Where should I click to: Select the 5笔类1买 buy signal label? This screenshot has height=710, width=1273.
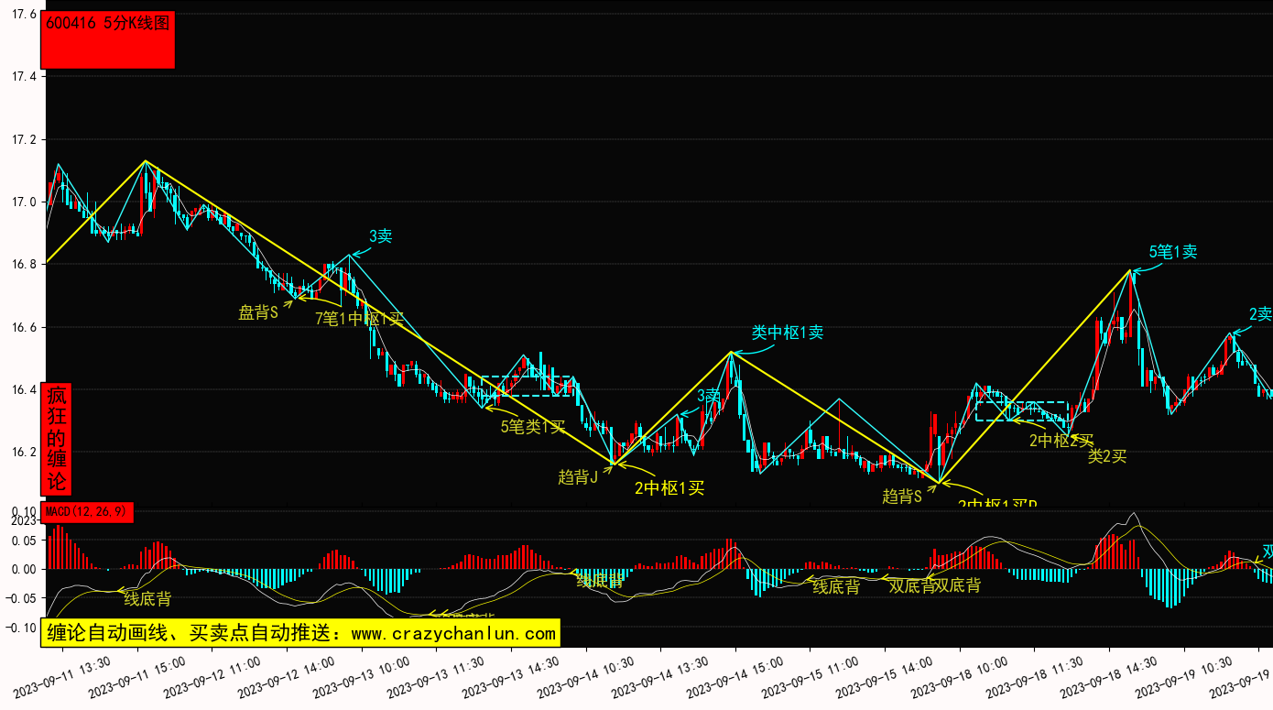tap(532, 426)
